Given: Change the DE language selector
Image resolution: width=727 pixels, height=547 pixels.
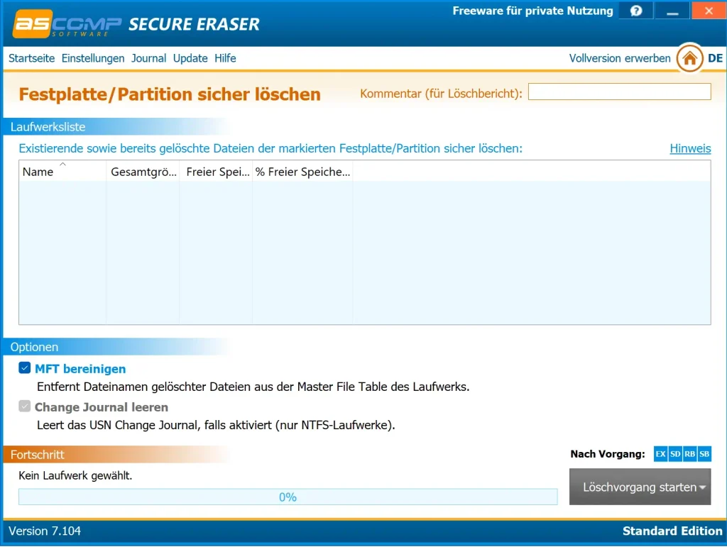Looking at the screenshot, I should pyautogui.click(x=715, y=58).
